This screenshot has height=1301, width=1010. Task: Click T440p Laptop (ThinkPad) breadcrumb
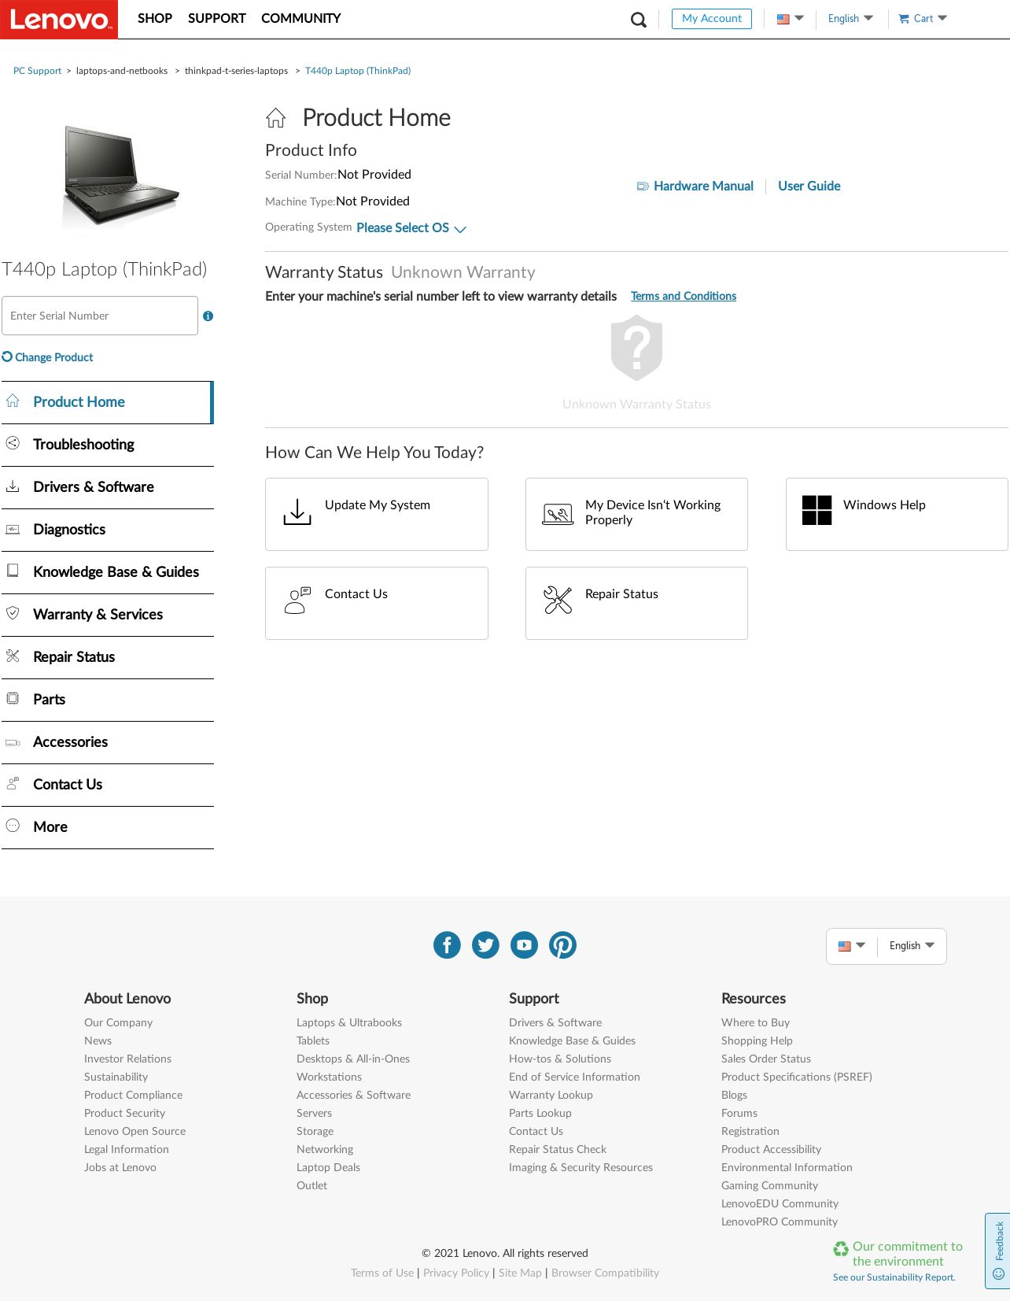358,71
